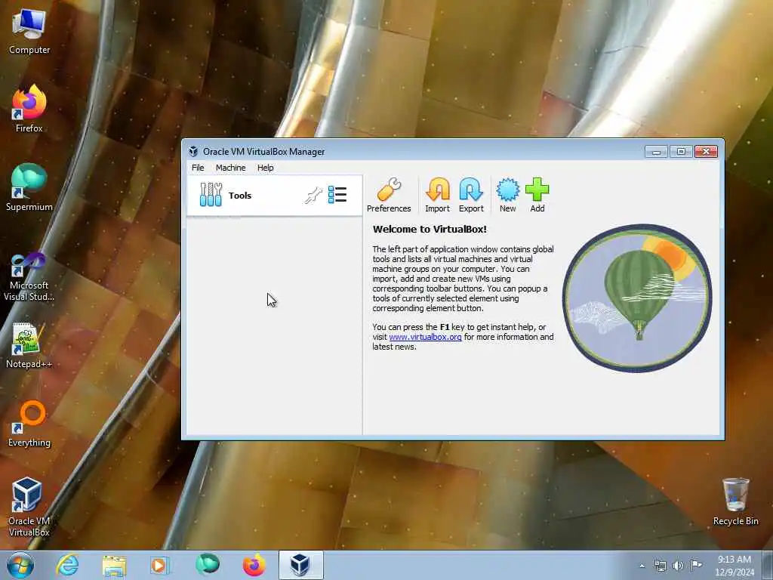
Task: Click the hot air balloon illustration
Action: pos(637,298)
